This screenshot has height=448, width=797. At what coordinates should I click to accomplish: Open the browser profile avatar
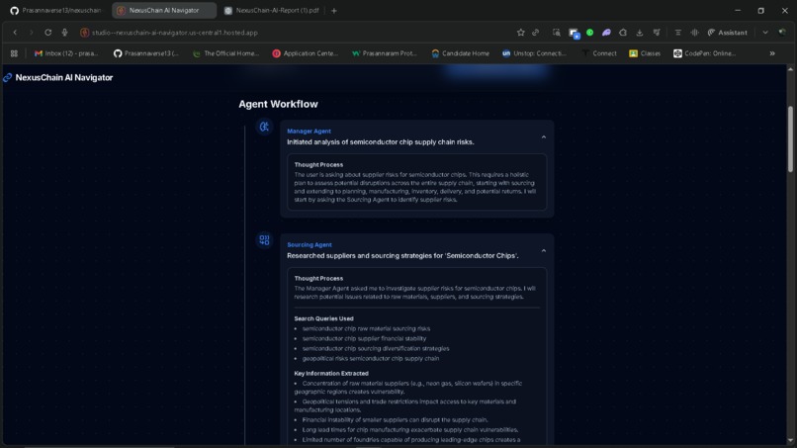[x=782, y=33]
